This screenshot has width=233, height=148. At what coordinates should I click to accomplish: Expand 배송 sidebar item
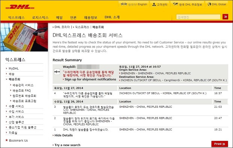(x=11, y=74)
